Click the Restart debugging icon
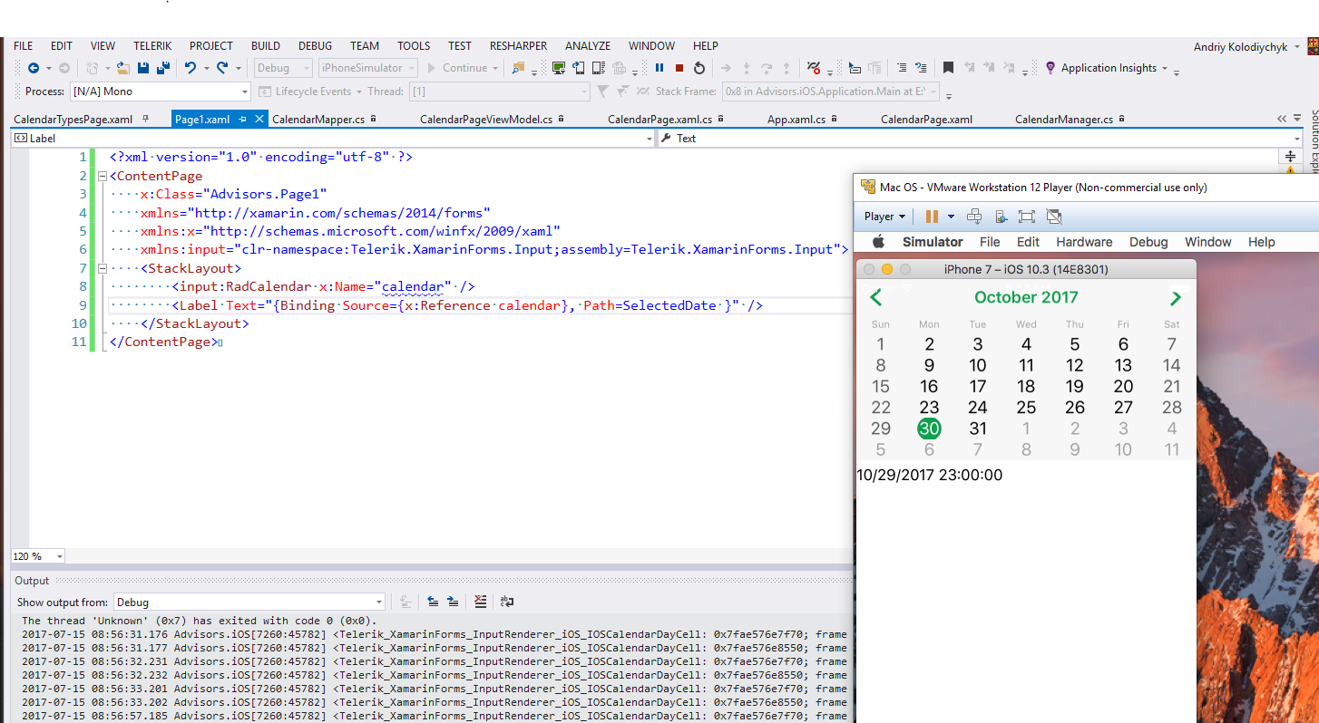Screen dimensions: 1319x723 pyautogui.click(x=699, y=68)
